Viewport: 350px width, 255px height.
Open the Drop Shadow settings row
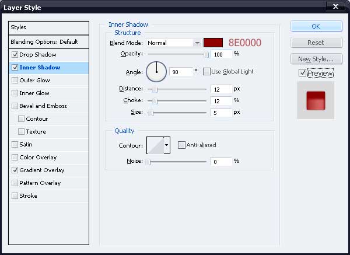pos(48,54)
